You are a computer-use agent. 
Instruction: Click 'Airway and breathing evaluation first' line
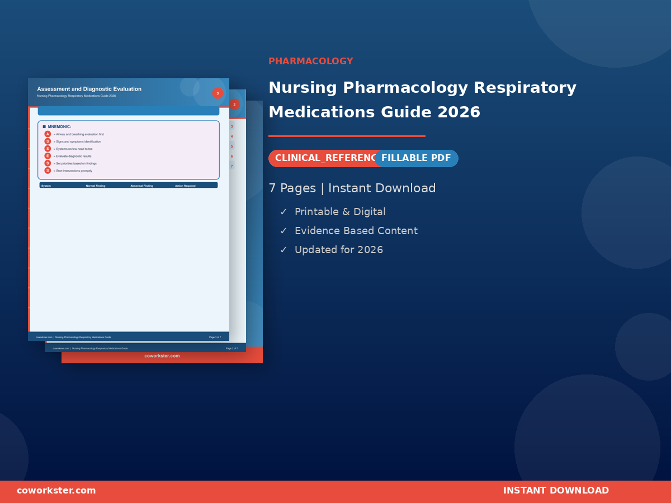(79, 134)
